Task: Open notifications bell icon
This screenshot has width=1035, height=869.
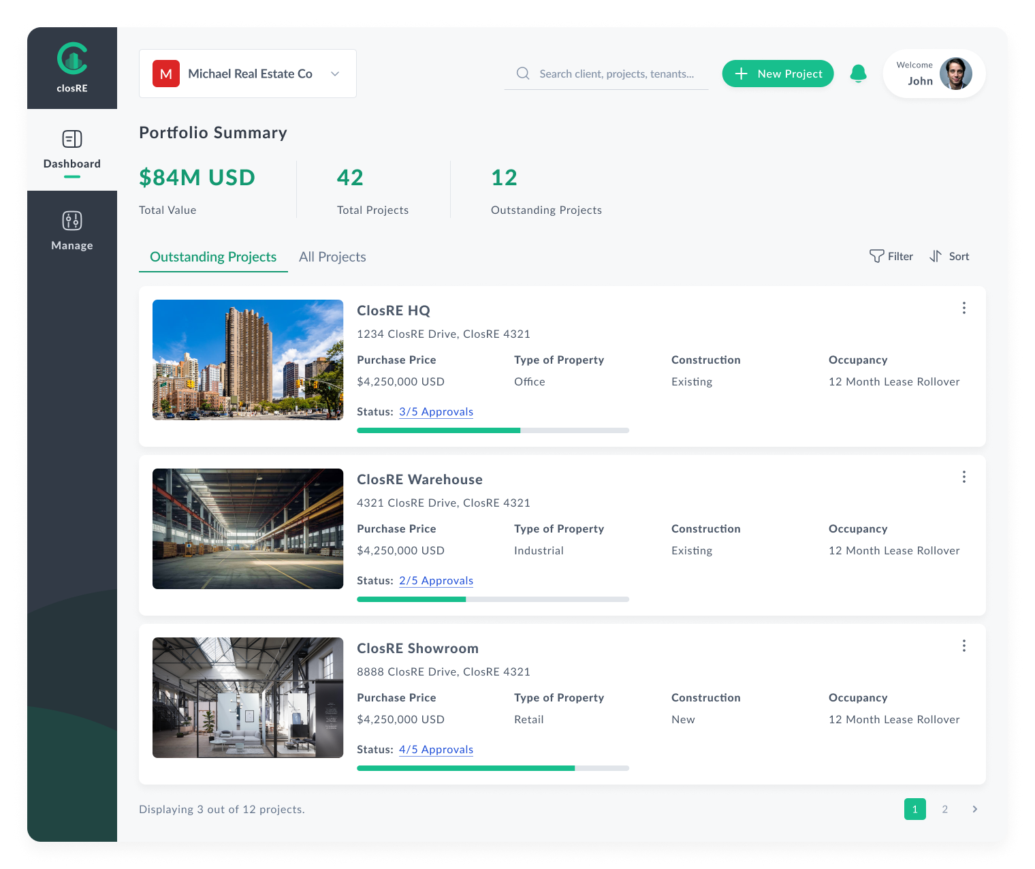Action: [x=859, y=74]
